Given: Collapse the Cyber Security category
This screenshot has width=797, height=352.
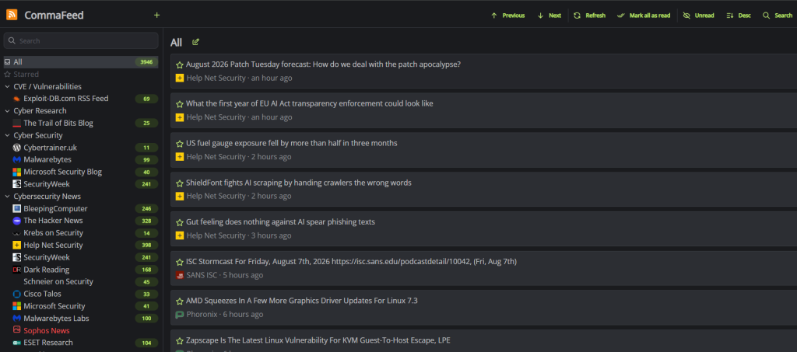Looking at the screenshot, I should coord(8,135).
